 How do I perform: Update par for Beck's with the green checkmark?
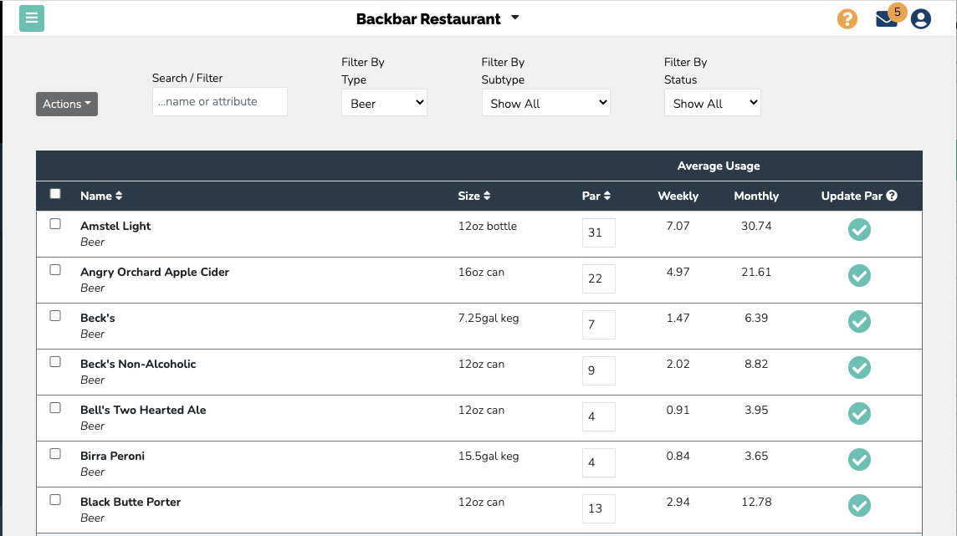[x=859, y=321]
